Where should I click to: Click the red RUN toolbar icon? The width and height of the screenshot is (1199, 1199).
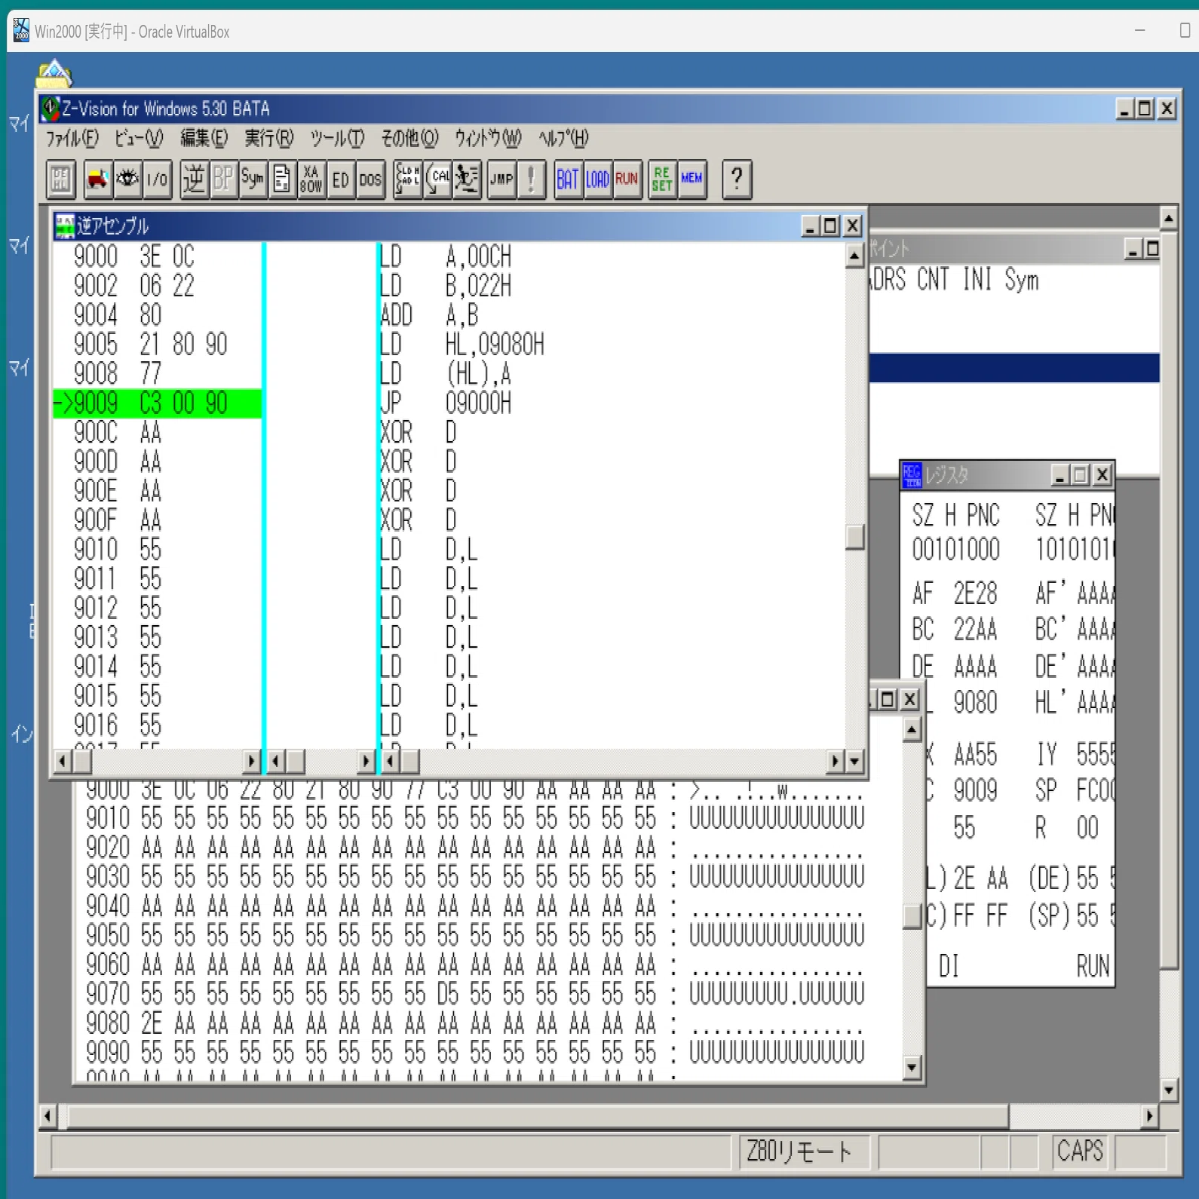[x=627, y=179]
